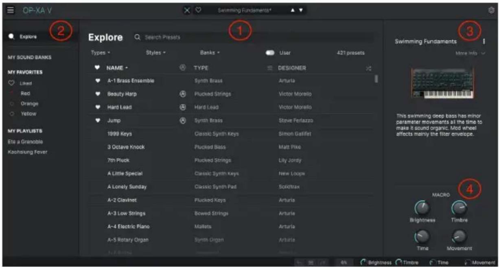The width and height of the screenshot is (499, 267).
Task: Open the Banks filter dropdown
Action: (x=210, y=53)
